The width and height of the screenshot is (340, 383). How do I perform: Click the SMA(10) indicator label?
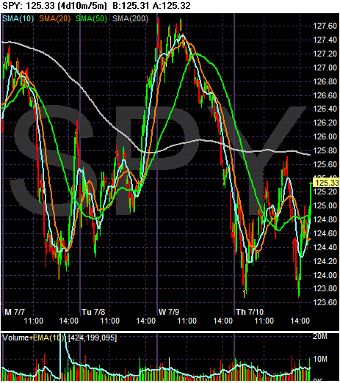18,18
